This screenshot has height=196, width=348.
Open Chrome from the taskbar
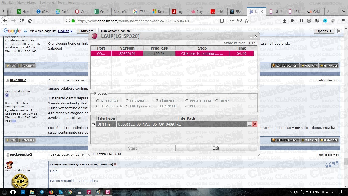point(70,192)
